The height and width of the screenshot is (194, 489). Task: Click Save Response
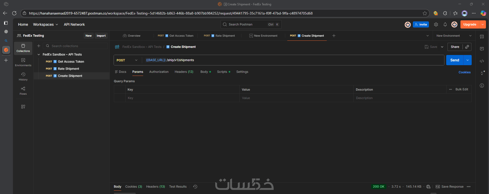click(450, 187)
